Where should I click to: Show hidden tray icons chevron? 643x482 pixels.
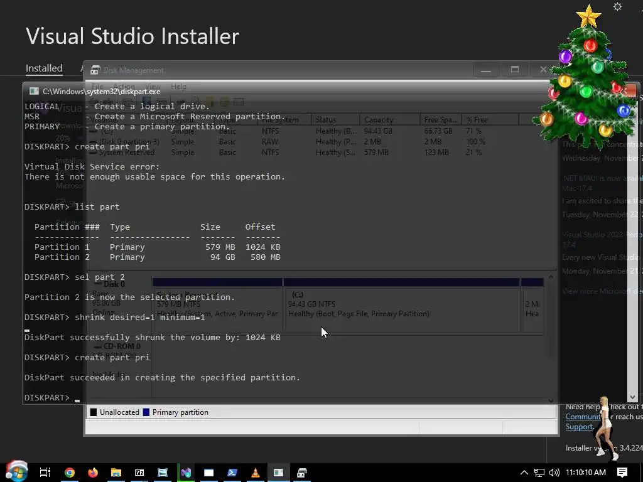(524, 473)
